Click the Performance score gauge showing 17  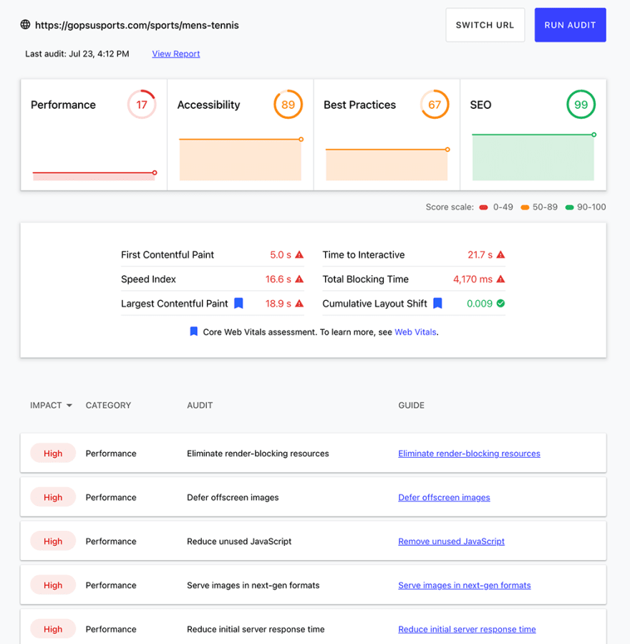[142, 105]
